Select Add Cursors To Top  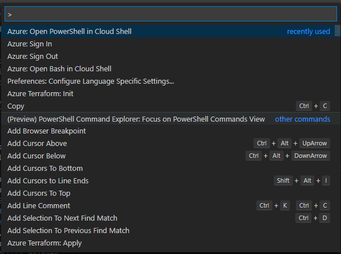[x=39, y=193]
